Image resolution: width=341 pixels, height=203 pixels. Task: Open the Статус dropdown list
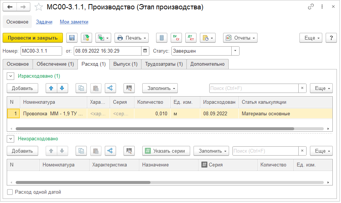pyautogui.click(x=235, y=51)
